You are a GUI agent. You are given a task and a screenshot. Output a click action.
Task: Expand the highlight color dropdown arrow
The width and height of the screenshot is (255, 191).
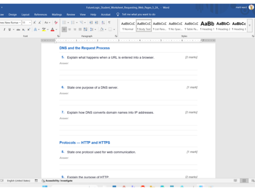coord(48,30)
